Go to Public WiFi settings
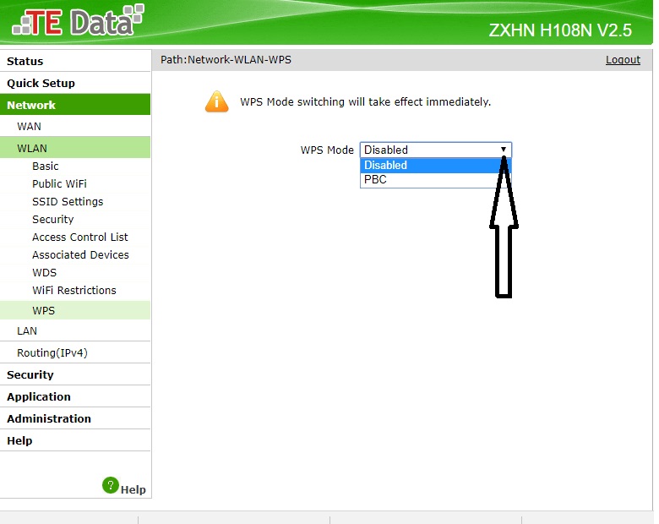The width and height of the screenshot is (659, 524). (59, 183)
